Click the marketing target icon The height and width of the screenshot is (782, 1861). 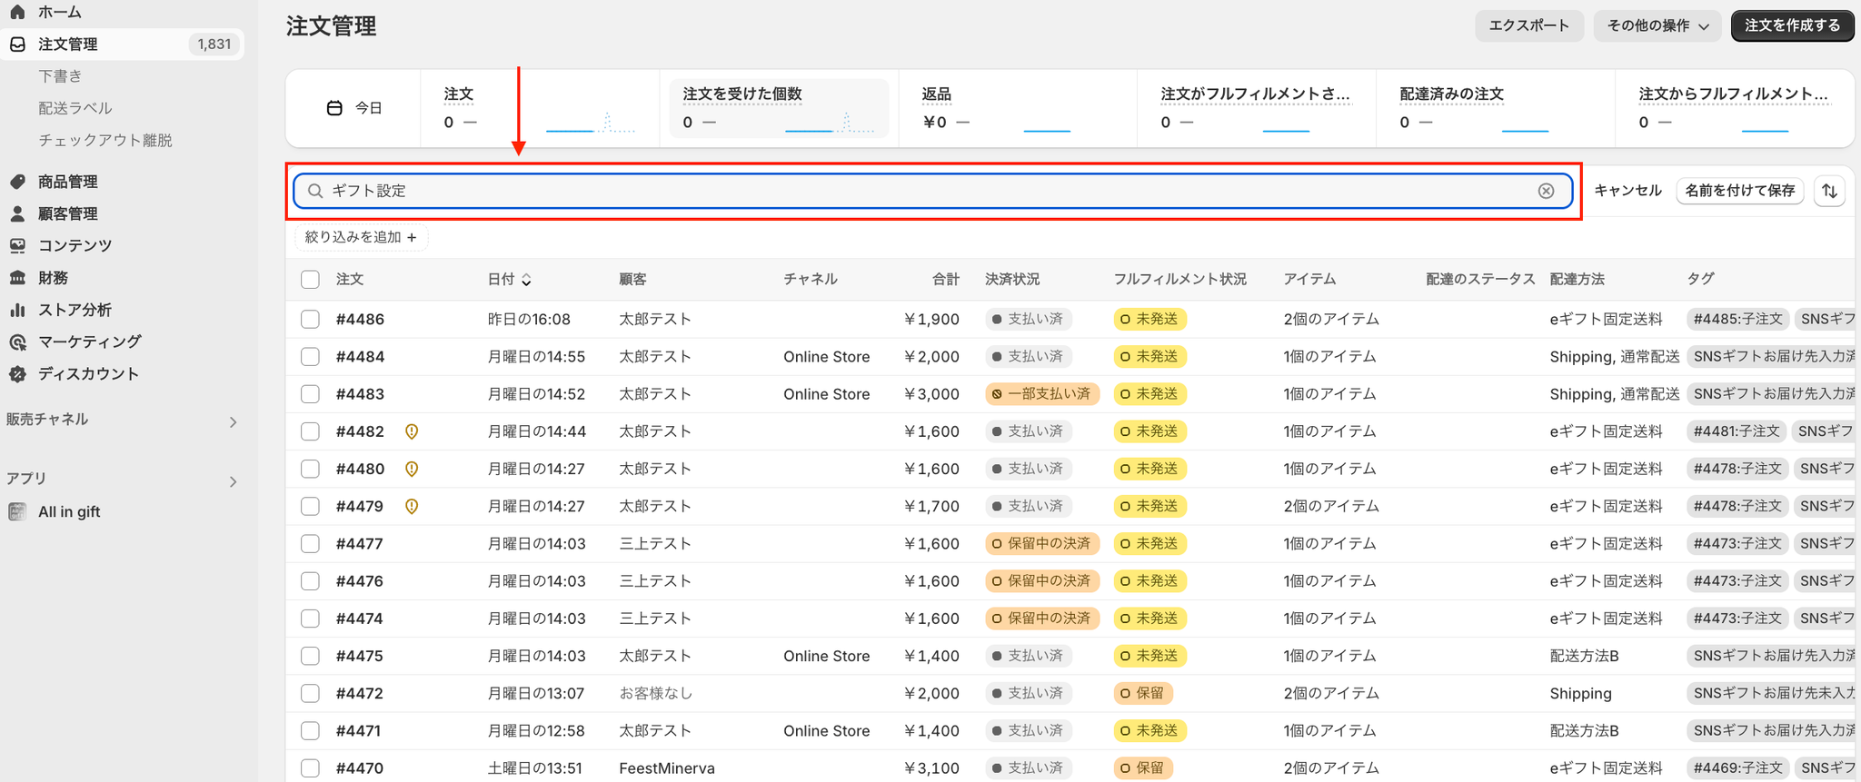(x=17, y=342)
